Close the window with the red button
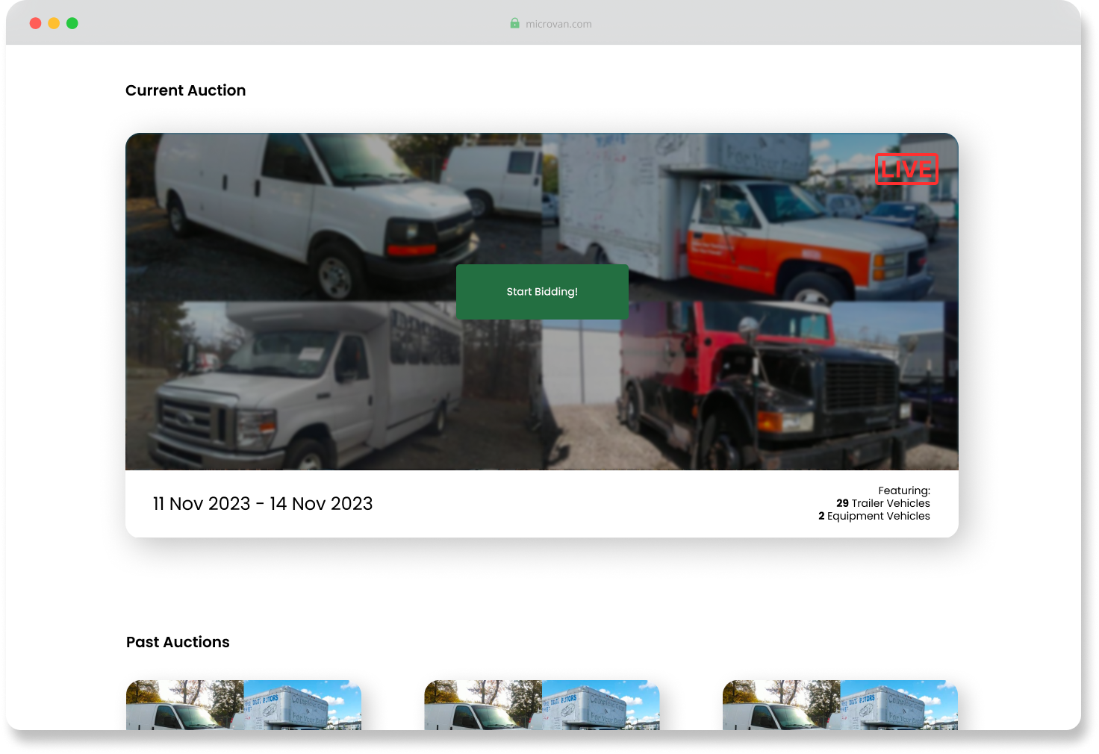Image resolution: width=1099 pixels, height=754 pixels. point(35,23)
